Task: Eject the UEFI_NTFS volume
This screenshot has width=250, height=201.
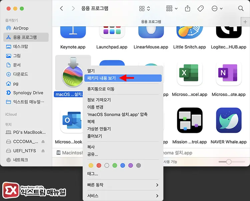Action: pyautogui.click(x=43, y=151)
